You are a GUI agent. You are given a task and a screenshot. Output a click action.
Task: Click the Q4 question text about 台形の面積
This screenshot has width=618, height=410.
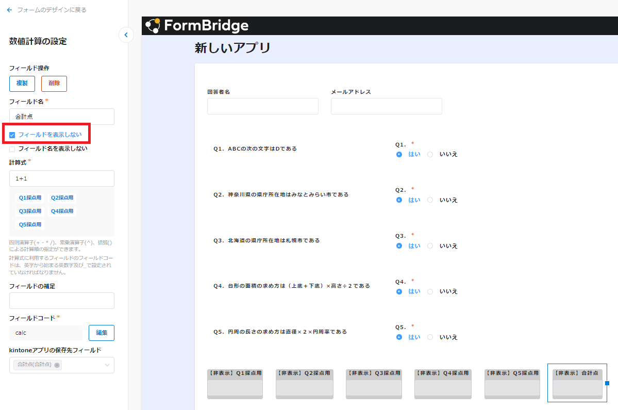[x=292, y=286]
